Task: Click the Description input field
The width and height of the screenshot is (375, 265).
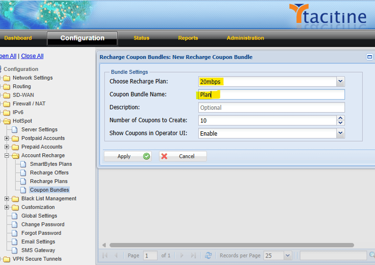Action: pos(271,107)
